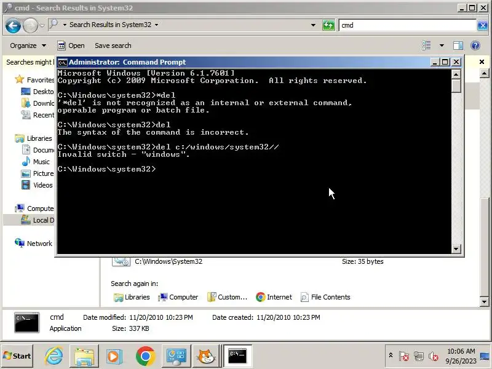Click the Open button in the toolbar

tap(71, 46)
